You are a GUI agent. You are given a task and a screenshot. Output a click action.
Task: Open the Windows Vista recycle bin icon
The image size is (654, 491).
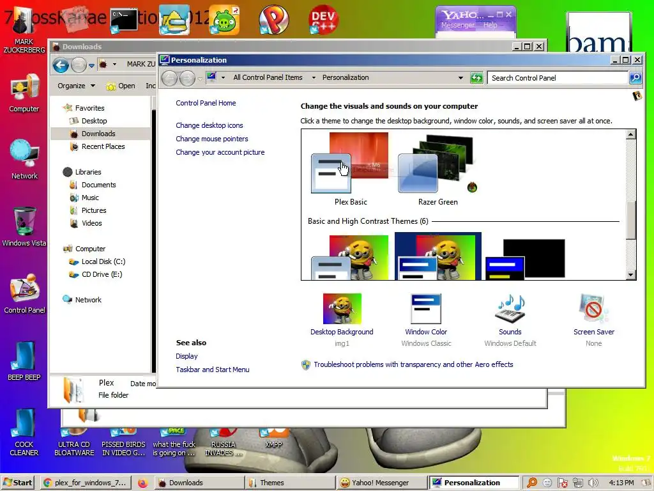pos(24,226)
